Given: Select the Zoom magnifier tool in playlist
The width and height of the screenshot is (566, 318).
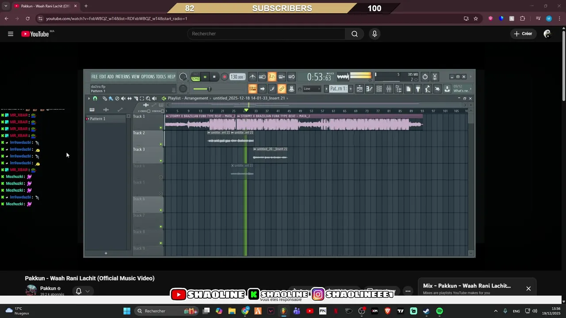Looking at the screenshot, I should click(148, 98).
